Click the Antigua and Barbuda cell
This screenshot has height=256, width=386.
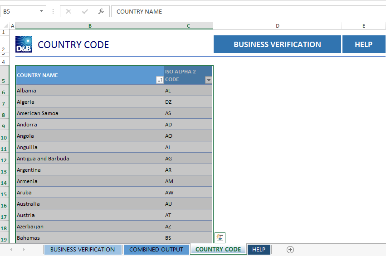[90, 159]
